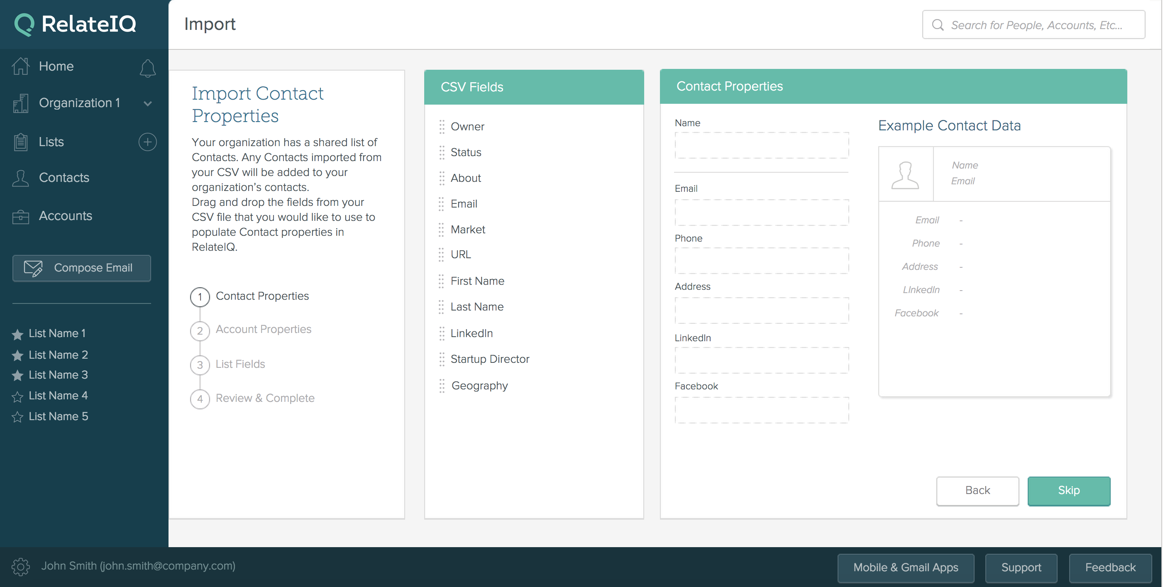Toggle the star for List Name 3
1163x587 pixels.
point(17,375)
